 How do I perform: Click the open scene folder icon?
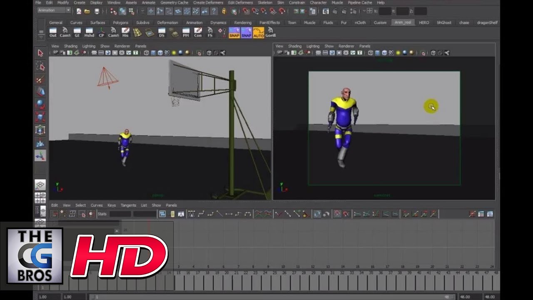coord(87,11)
